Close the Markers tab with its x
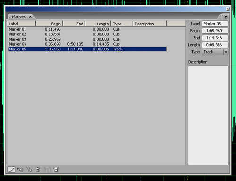 tap(30, 17)
